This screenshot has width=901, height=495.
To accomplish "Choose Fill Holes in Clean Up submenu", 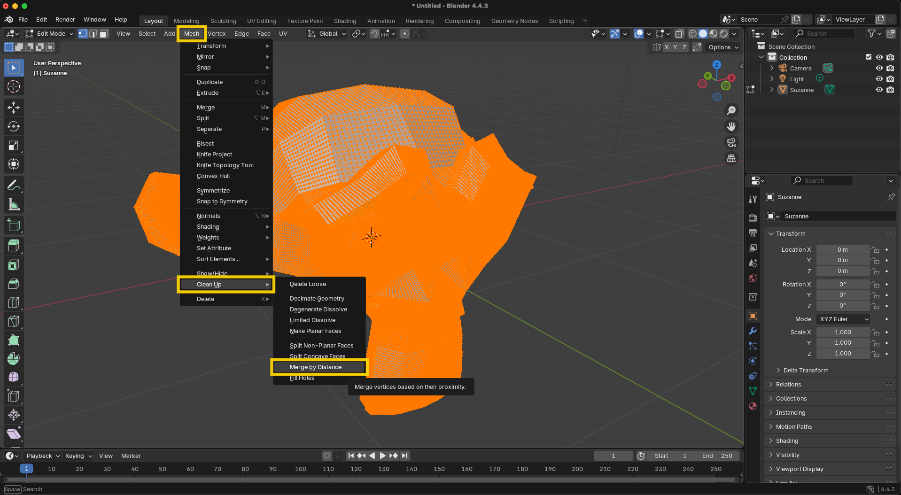I will click(319, 378).
